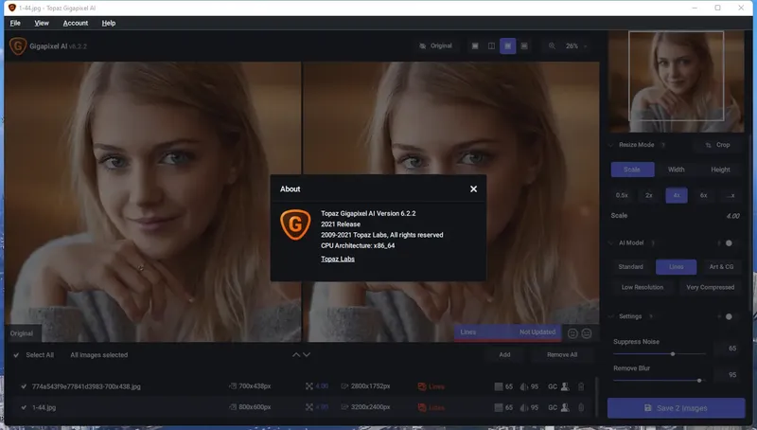Click face recovery icon in 774a543f9e77841d3983 row
Image resolution: width=757 pixels, height=430 pixels.
tap(565, 386)
